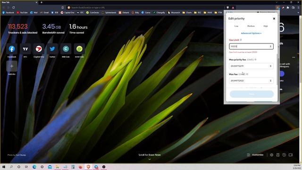The image size is (302, 170).
Task: Click the Brave Talk camera icon
Action: point(291,155)
